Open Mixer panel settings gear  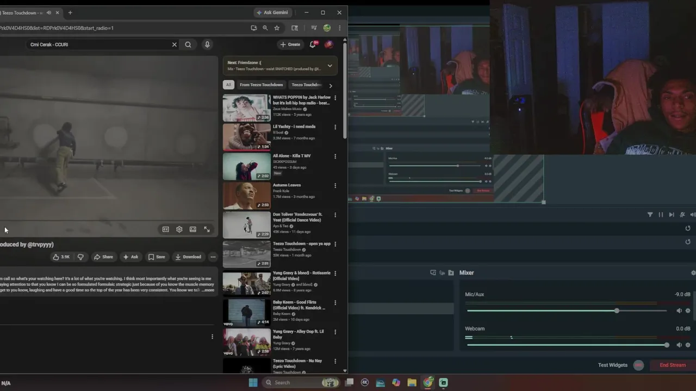693,273
